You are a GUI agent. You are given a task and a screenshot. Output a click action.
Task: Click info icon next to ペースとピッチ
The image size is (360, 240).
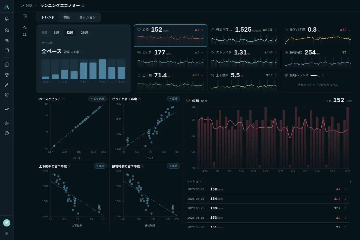click(63, 99)
